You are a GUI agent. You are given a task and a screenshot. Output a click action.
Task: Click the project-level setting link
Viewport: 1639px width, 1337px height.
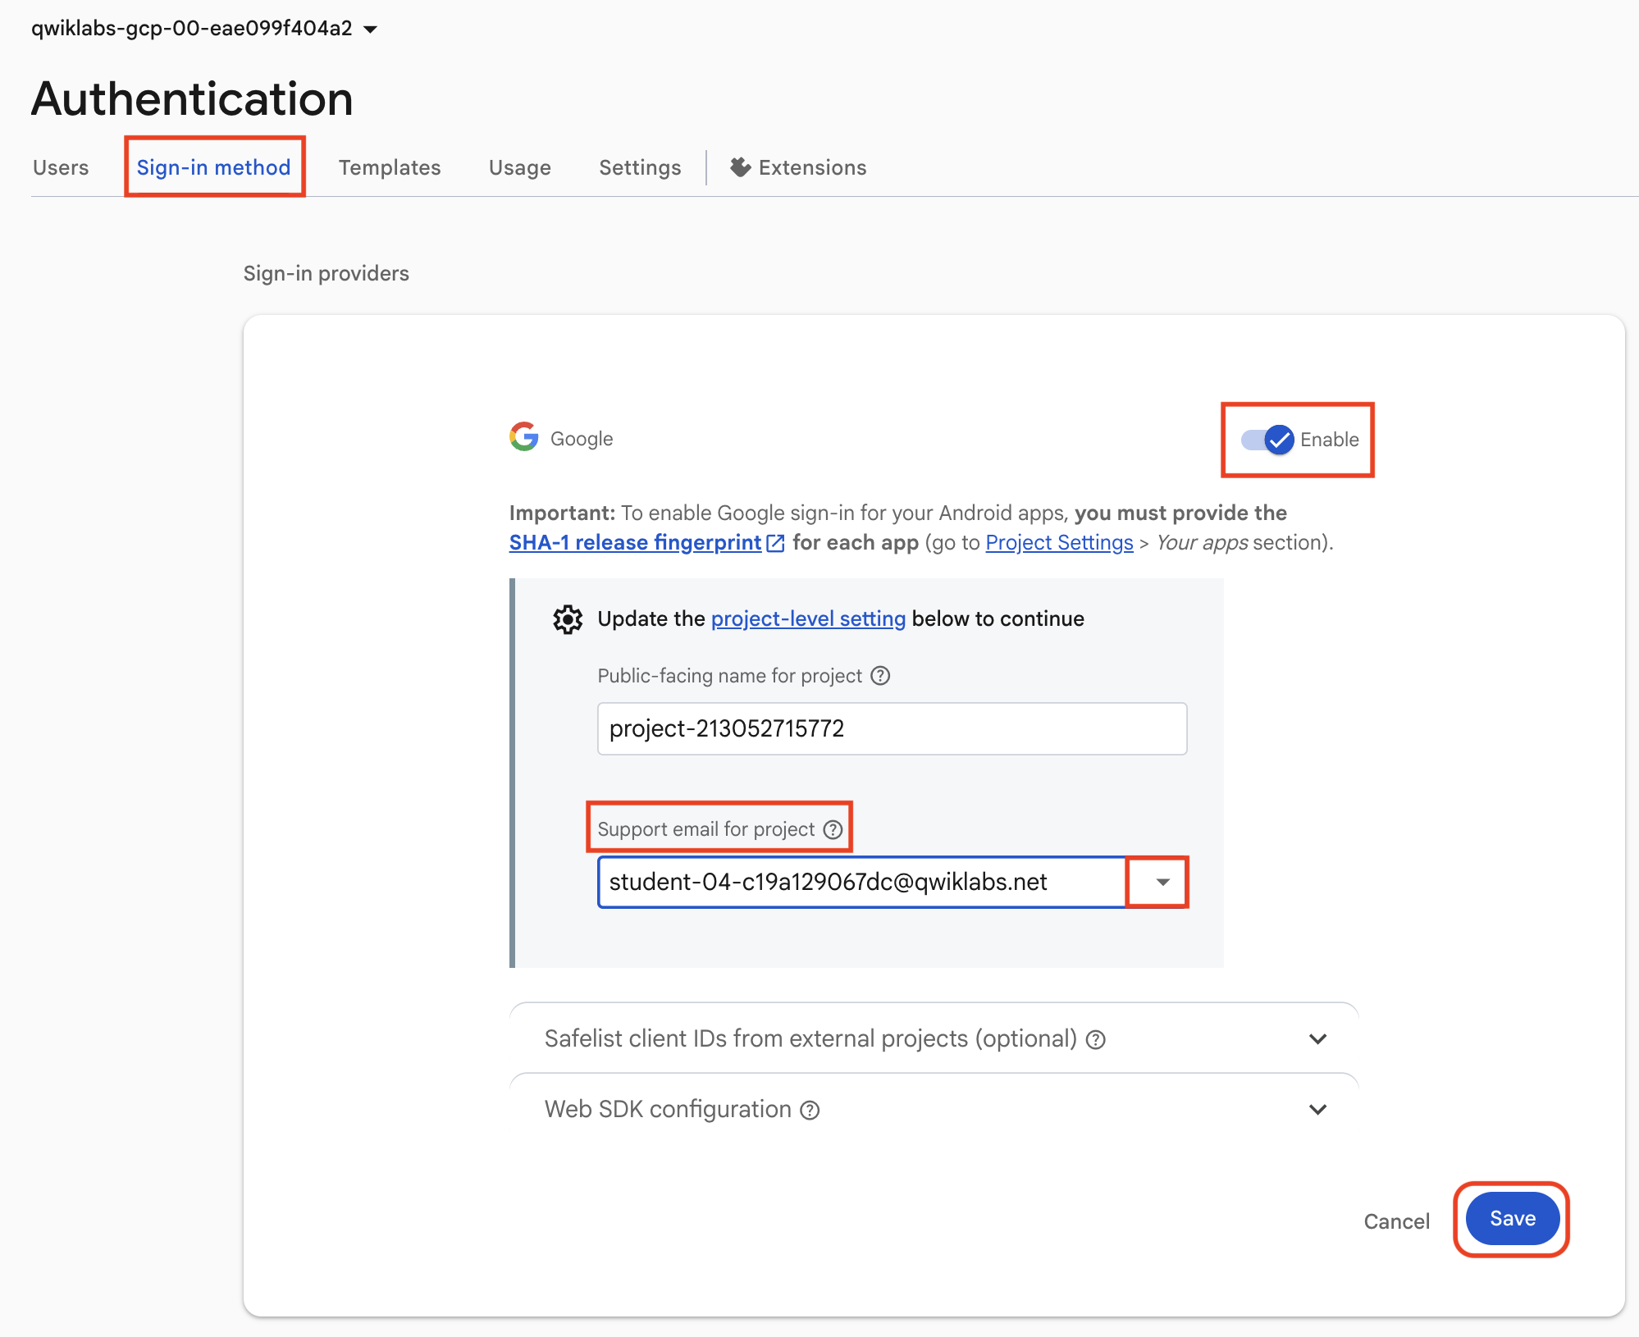[808, 618]
